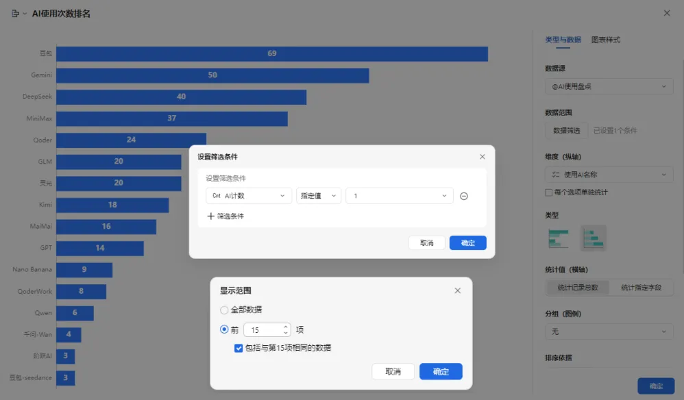Add a new 筛选条件
This screenshot has height=400, width=684.
coord(225,216)
